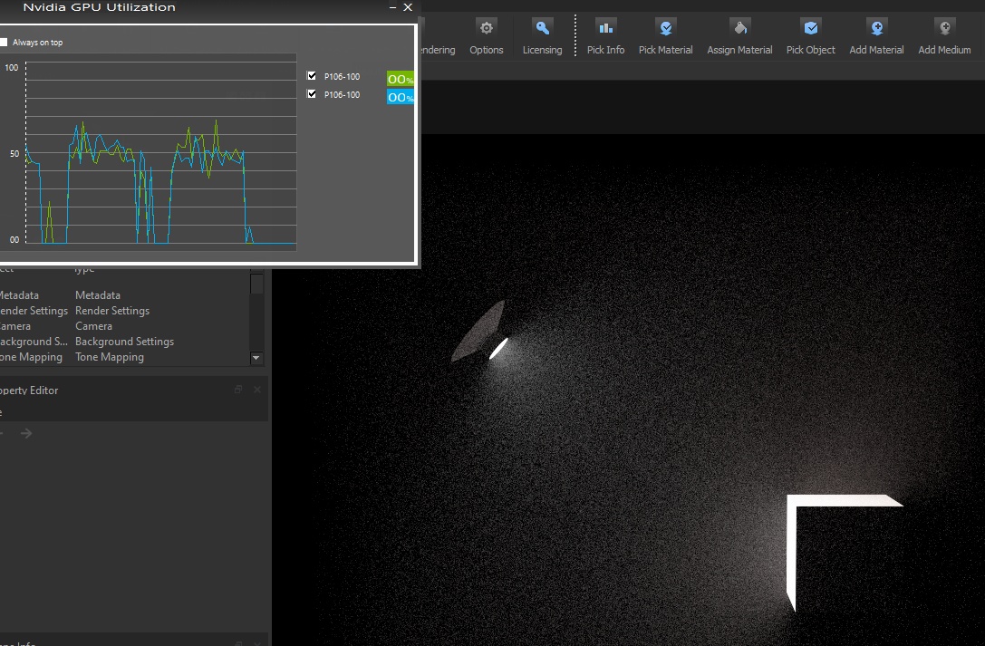Viewport: 985px width, 646px height.
Task: Choose the Assign Material tool
Action: pyautogui.click(x=739, y=37)
